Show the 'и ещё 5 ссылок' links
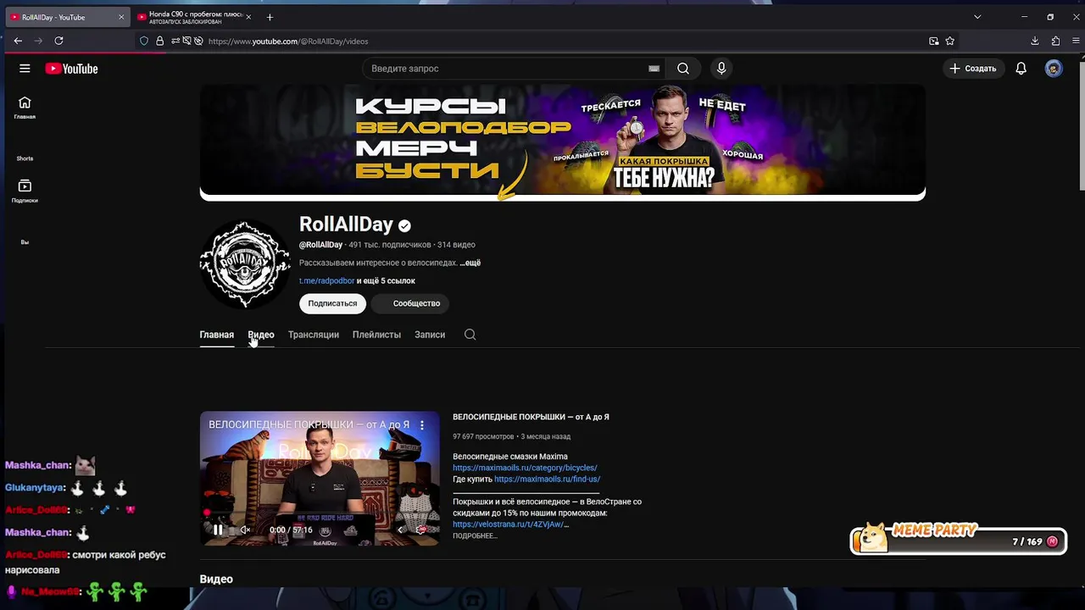 point(386,280)
